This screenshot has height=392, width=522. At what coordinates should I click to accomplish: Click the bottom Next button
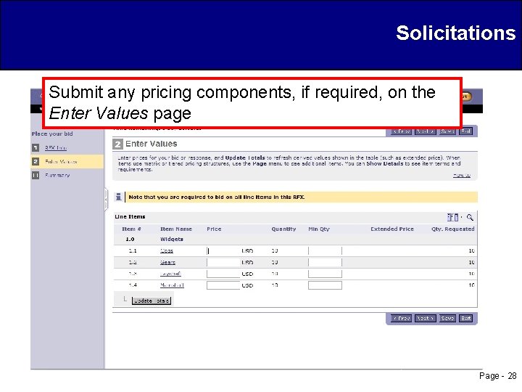(425, 319)
